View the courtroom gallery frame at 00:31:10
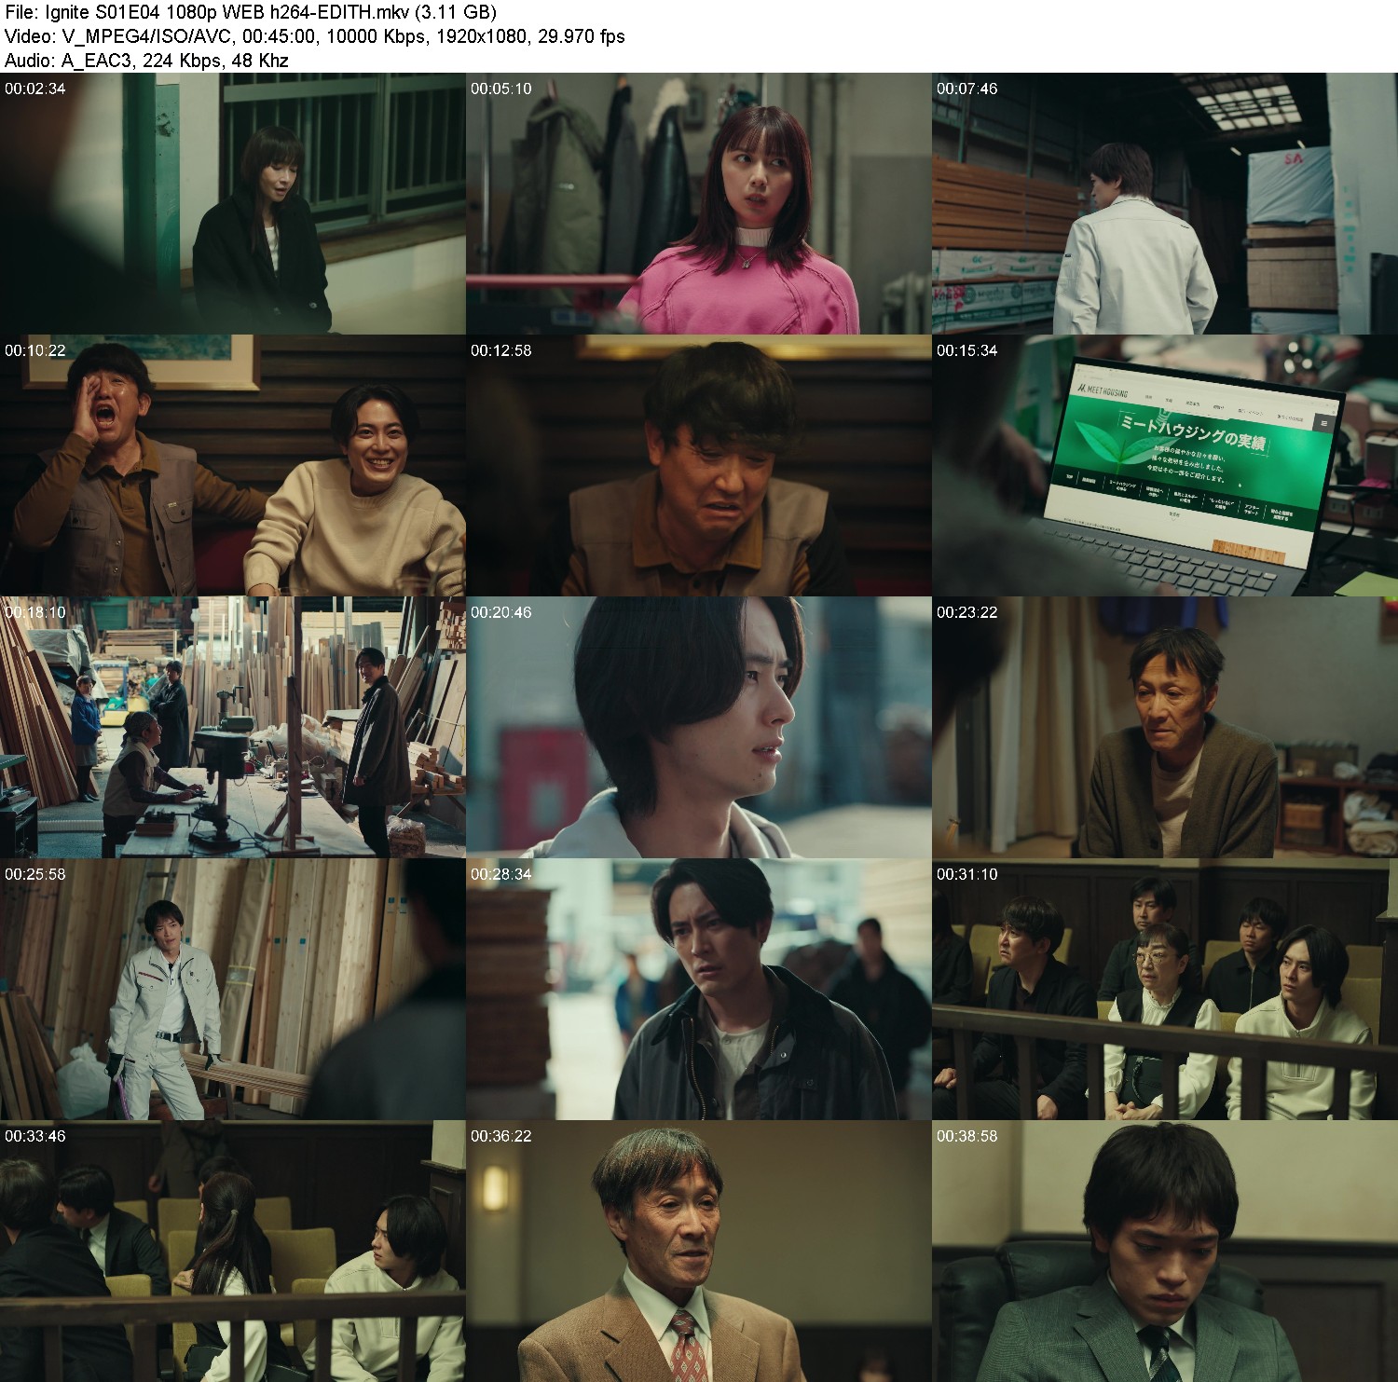 click(x=1165, y=989)
